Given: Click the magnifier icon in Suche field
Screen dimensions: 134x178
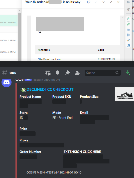Looking at the screenshot, I should pos(117,73).
